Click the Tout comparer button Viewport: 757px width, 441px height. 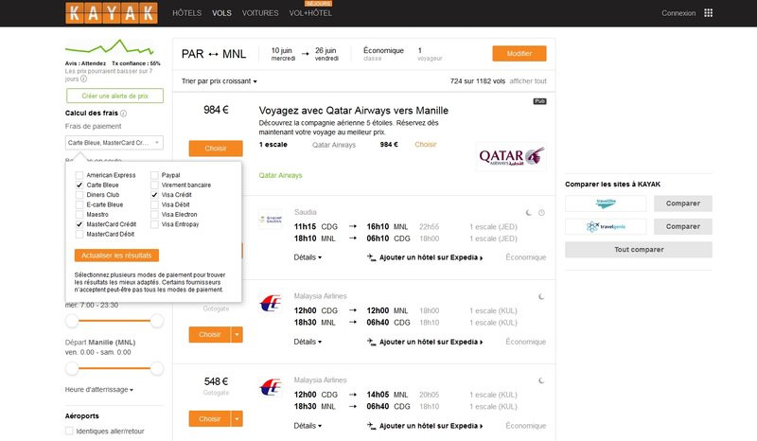click(x=639, y=250)
